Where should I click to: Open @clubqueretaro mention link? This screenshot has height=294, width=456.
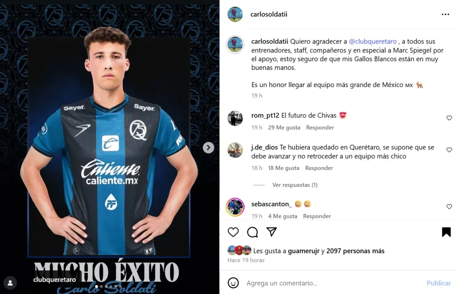click(373, 41)
